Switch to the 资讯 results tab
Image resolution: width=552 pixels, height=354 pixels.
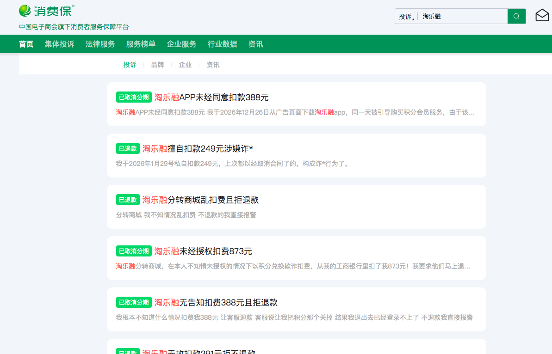(x=213, y=65)
